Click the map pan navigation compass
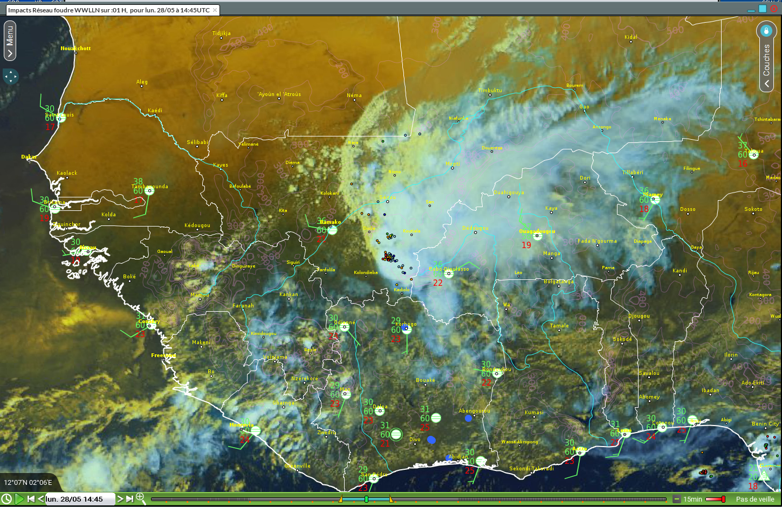The image size is (782, 507). click(x=11, y=77)
